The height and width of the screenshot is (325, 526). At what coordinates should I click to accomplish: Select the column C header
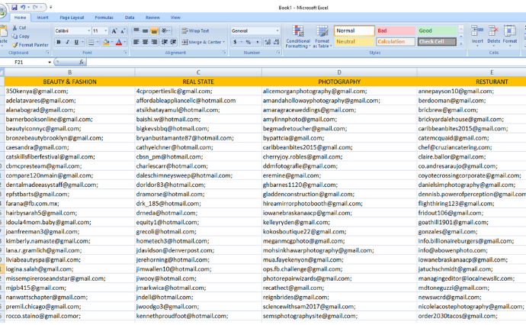(198, 72)
